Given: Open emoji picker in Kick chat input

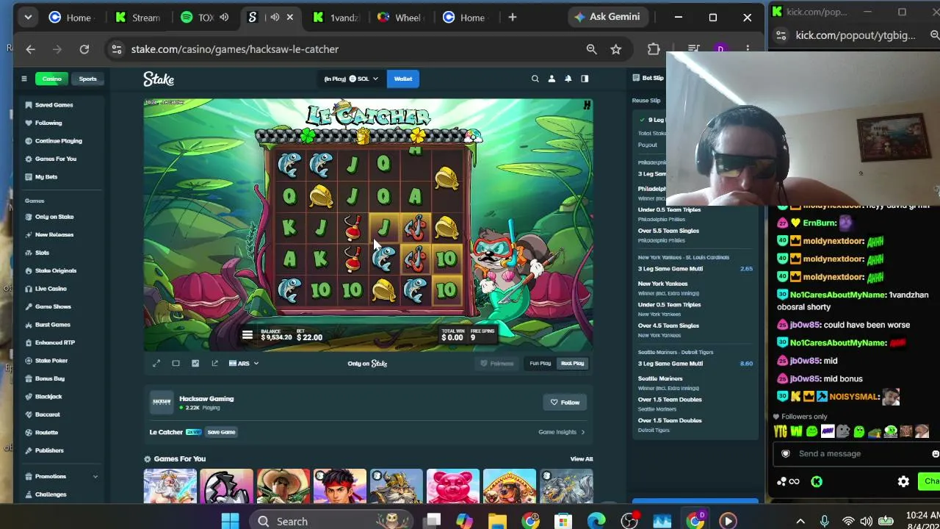Looking at the screenshot, I should click(934, 453).
